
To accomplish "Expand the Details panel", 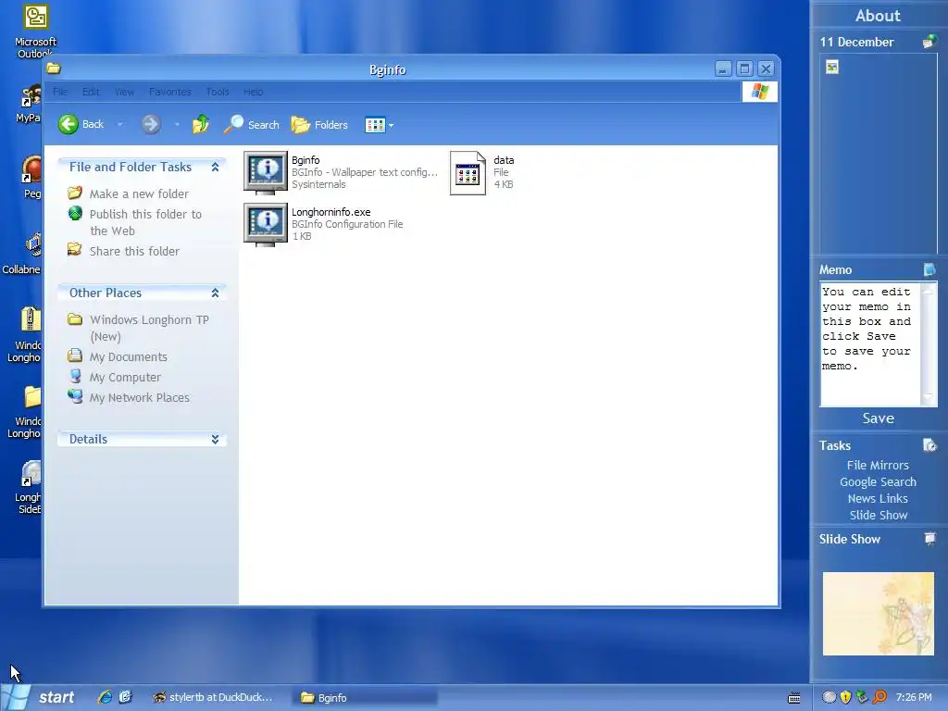I will 215,440.
